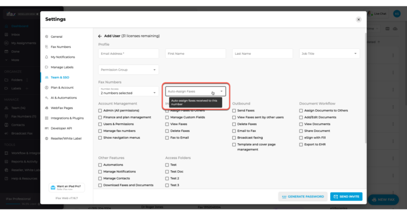Open Dashboard in the main sidebar

(x=16, y=26)
